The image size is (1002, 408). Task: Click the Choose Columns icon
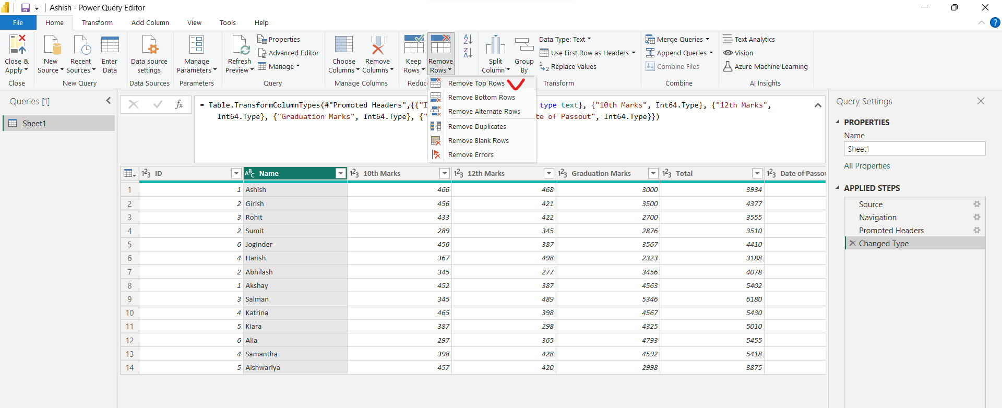click(343, 45)
